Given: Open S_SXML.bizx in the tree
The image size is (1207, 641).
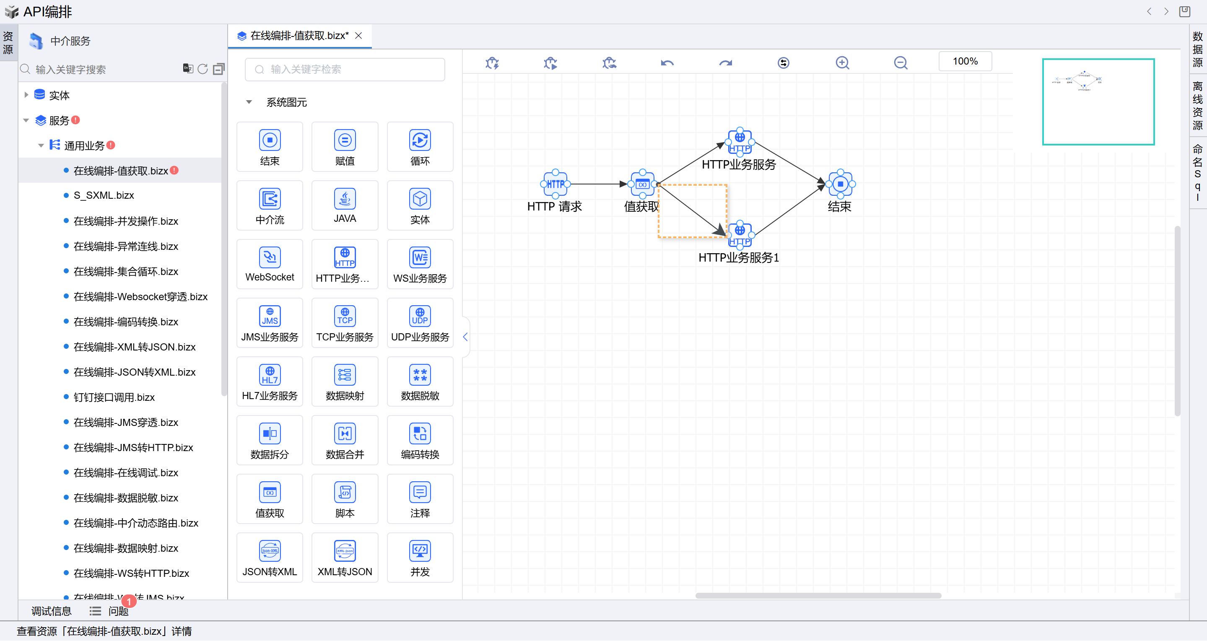Looking at the screenshot, I should [x=104, y=195].
